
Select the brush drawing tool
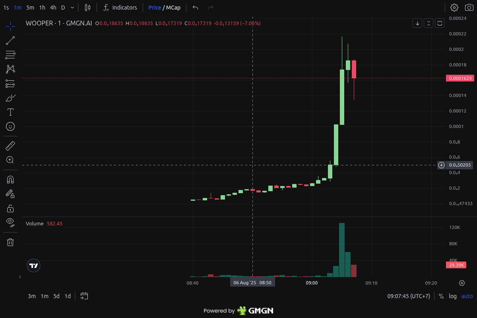[x=10, y=97]
